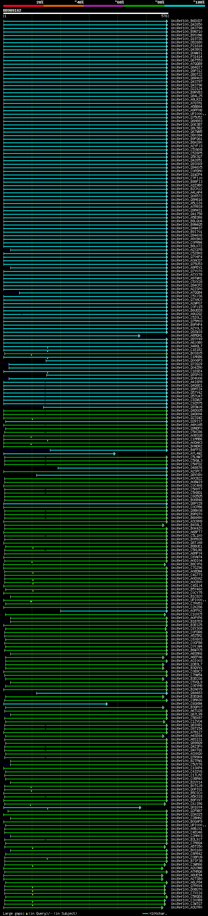The width and height of the screenshot is (208, 916).
Task: Select label UniRef100_O22124
Action: pyautogui.click(x=187, y=89)
